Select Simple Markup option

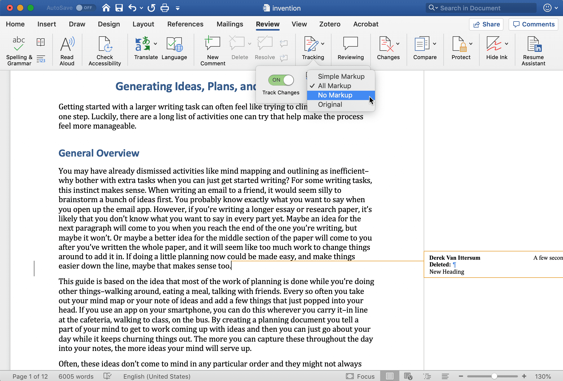pyautogui.click(x=341, y=76)
